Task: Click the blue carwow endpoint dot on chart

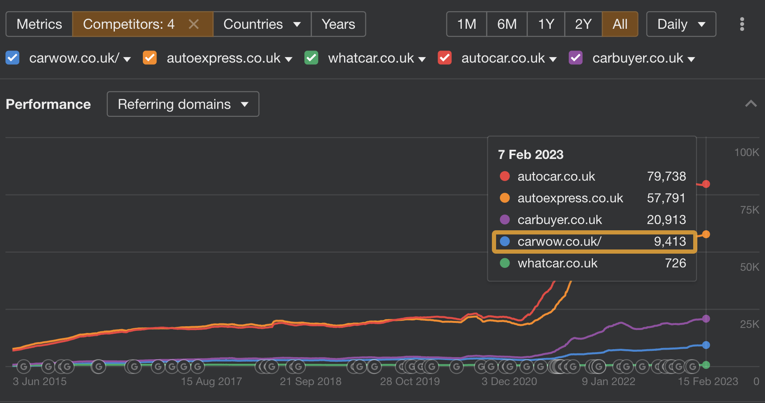Action: (x=706, y=344)
